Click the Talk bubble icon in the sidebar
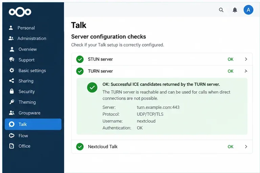Viewport: 260px width, 173px height. pyautogui.click(x=12, y=124)
